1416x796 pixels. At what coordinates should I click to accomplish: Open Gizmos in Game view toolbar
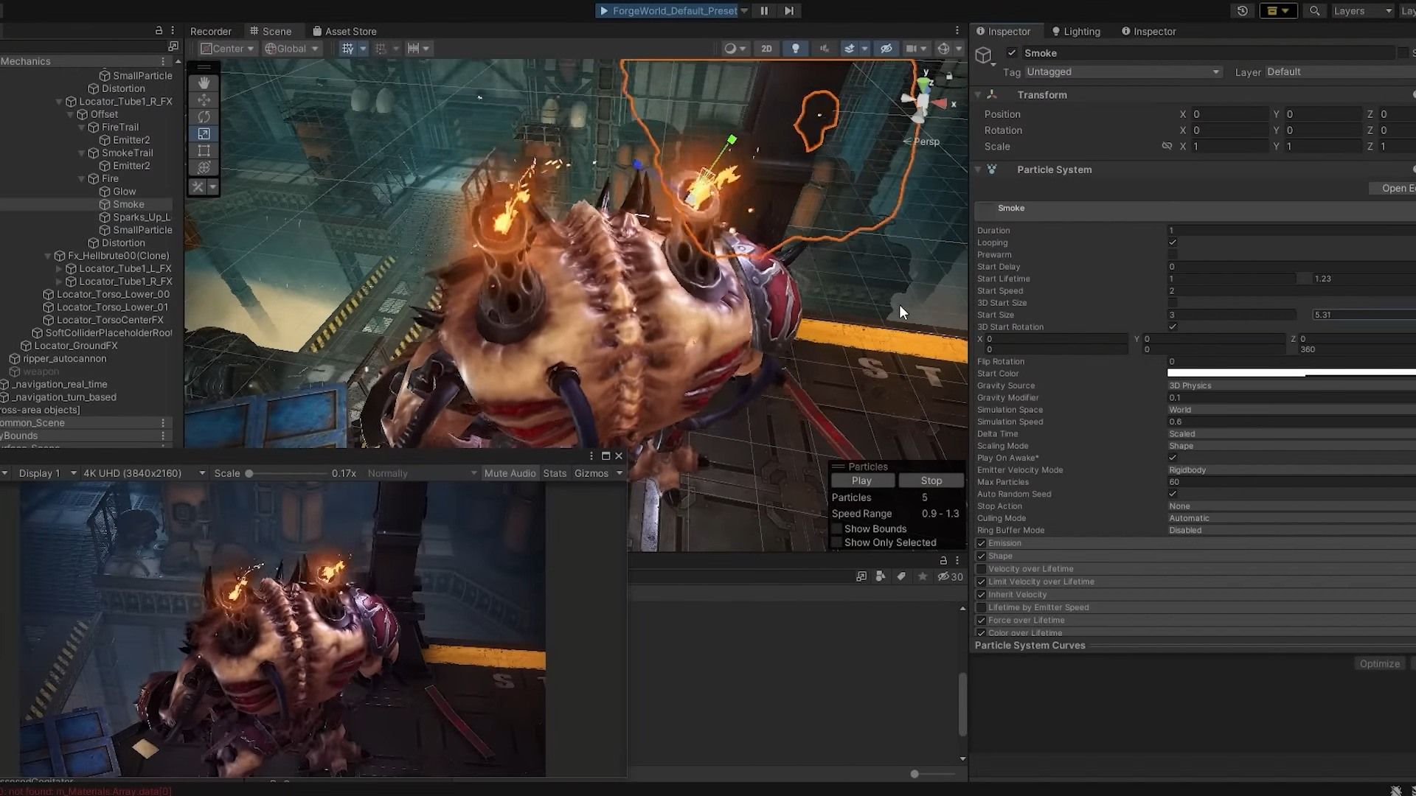[x=598, y=473]
